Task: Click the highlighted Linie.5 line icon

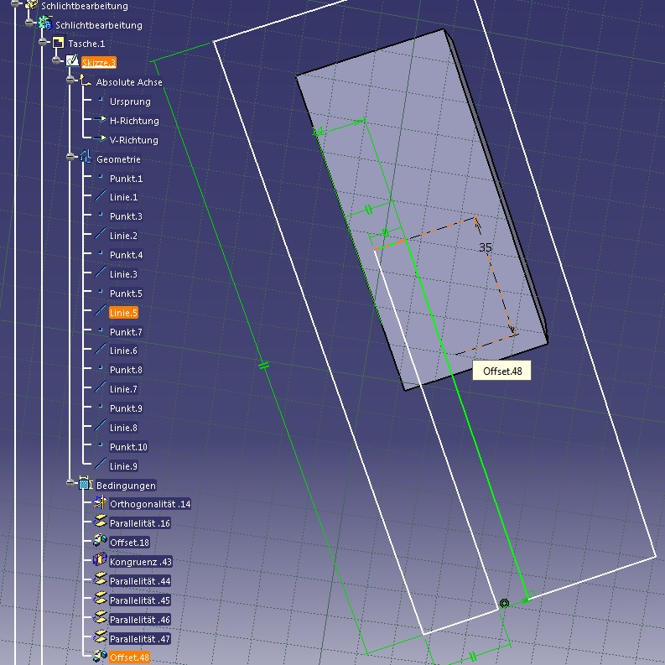Action: click(100, 311)
